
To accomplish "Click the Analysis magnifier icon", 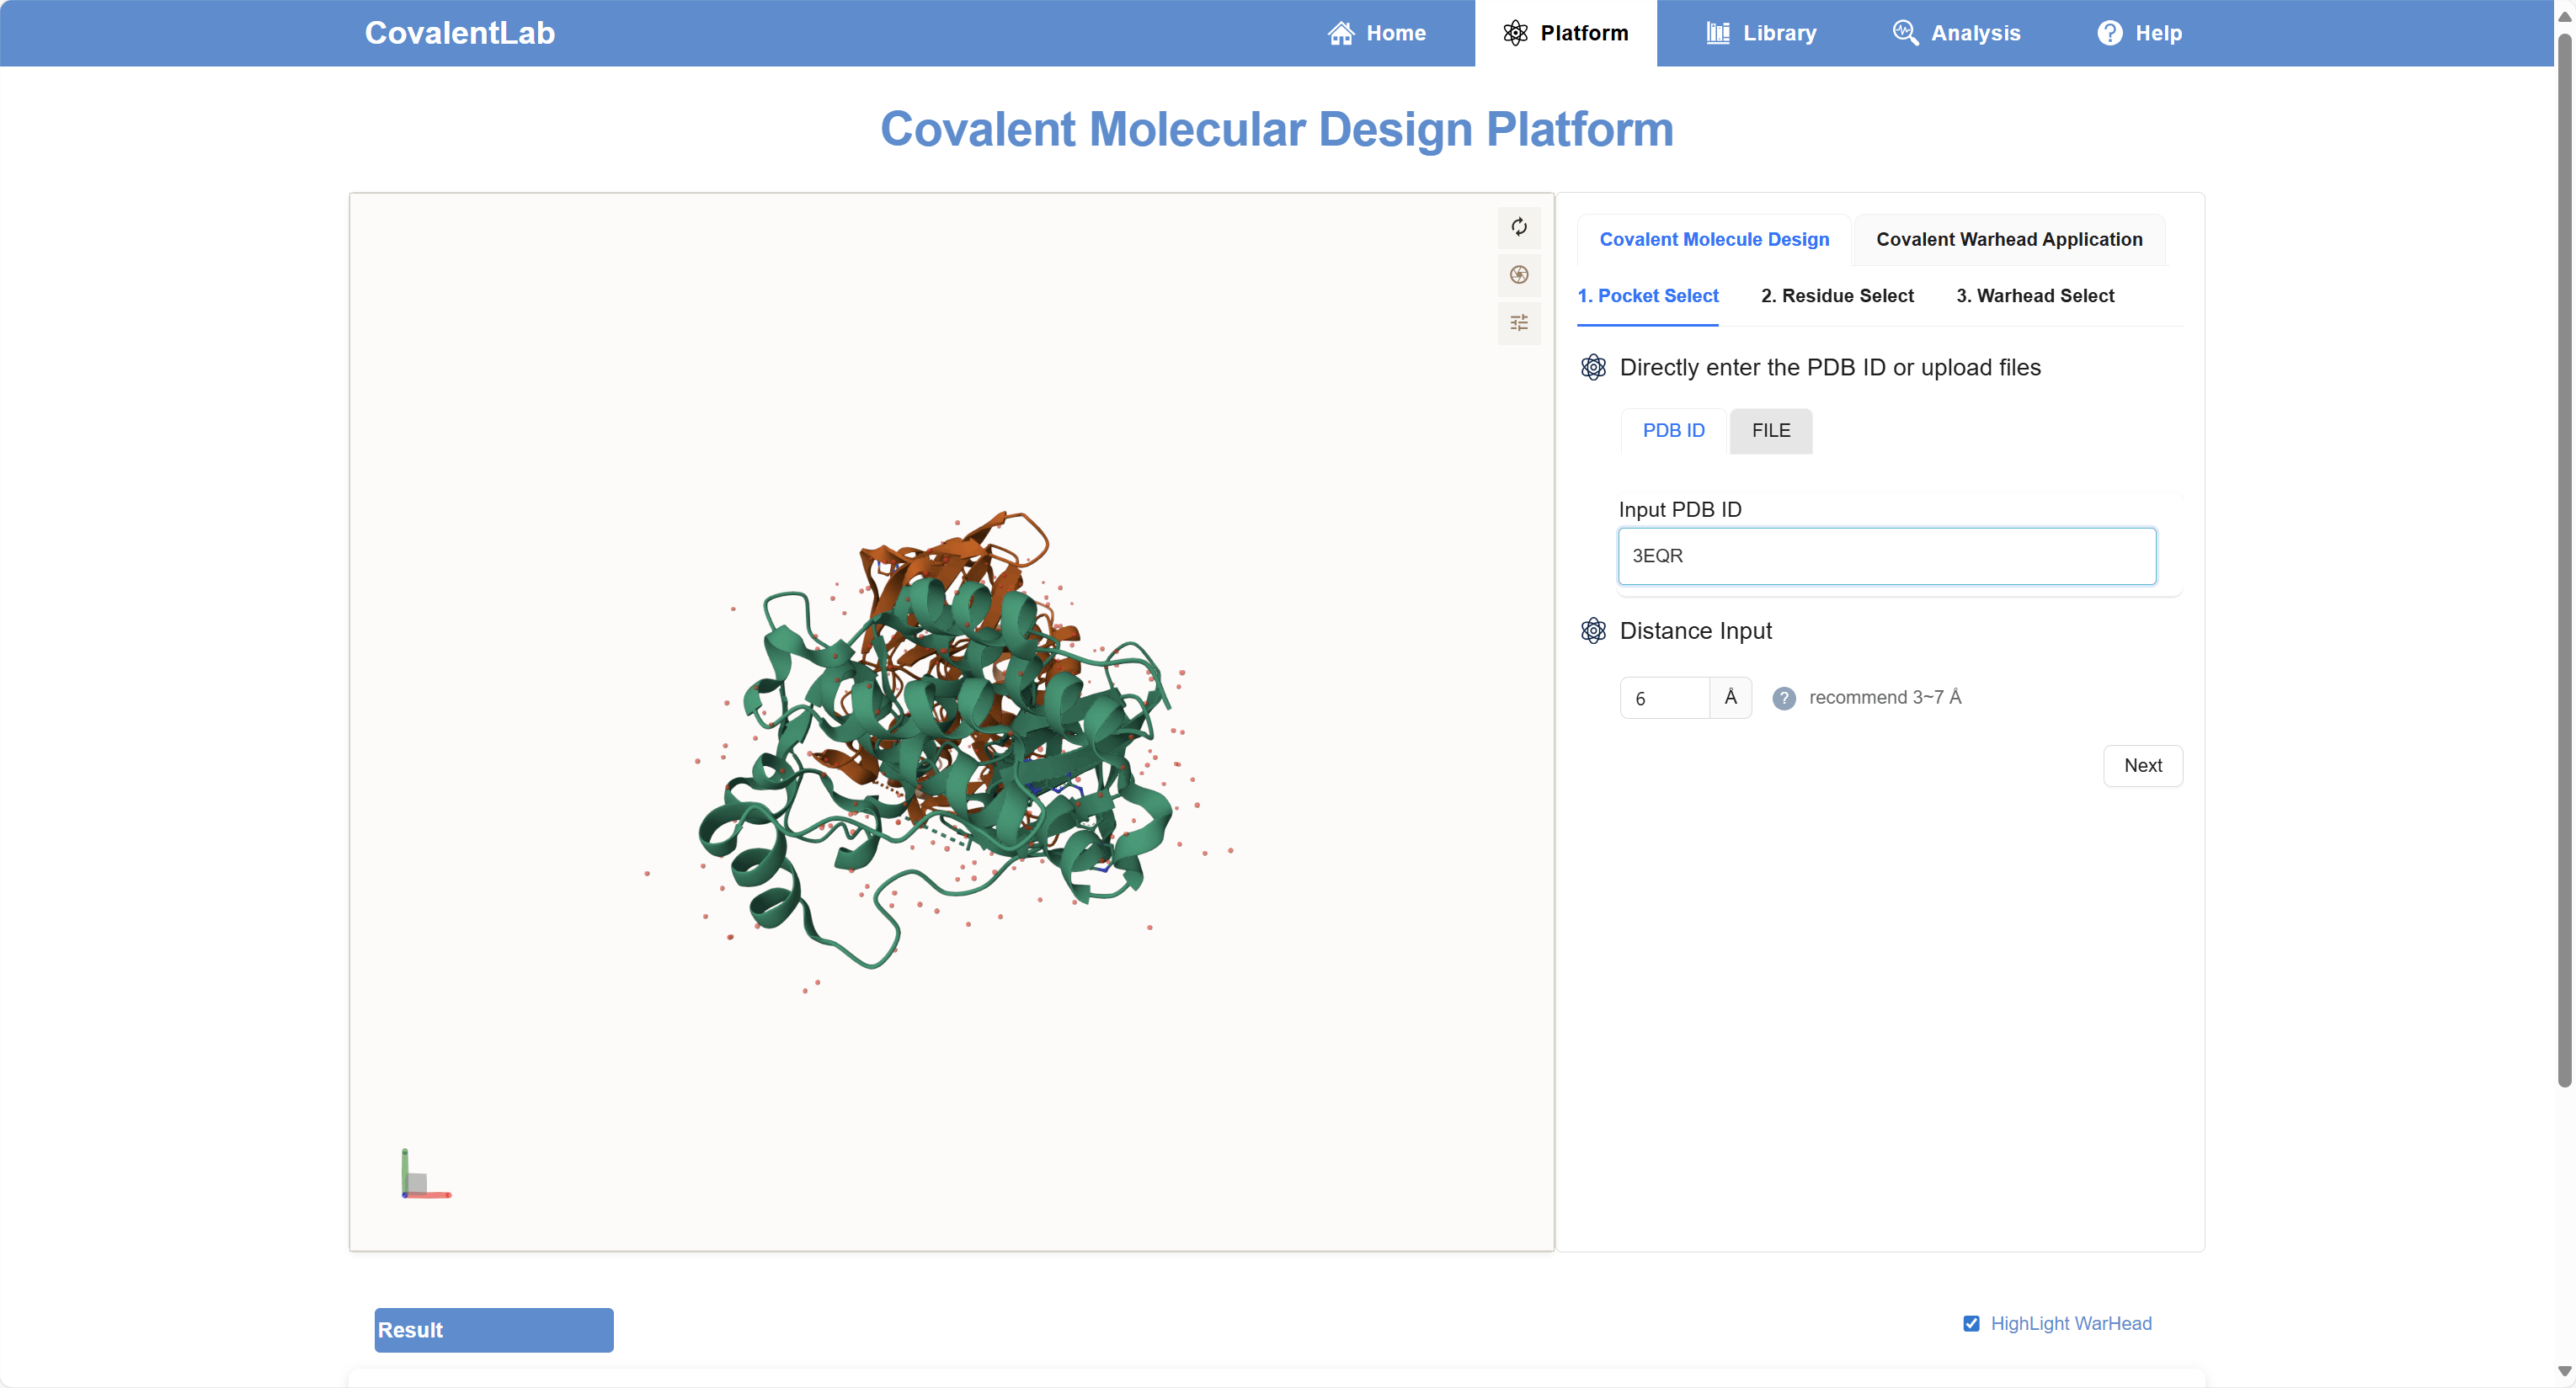I will 1904,33.
